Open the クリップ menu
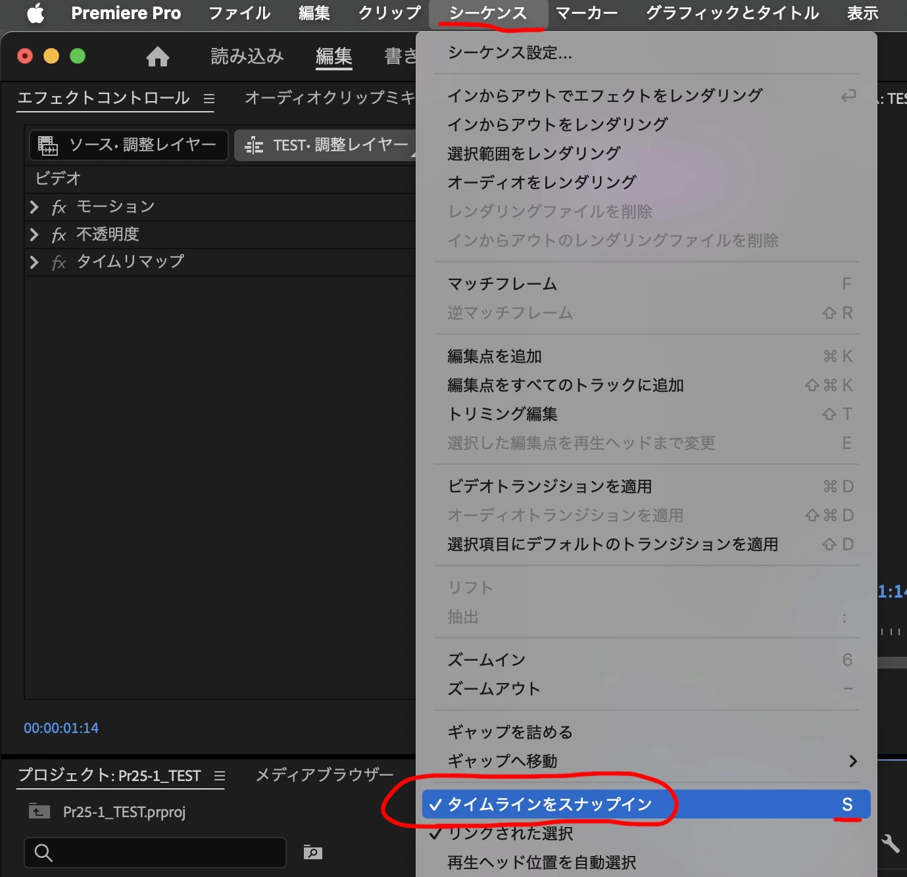The image size is (907, 877). coord(389,13)
